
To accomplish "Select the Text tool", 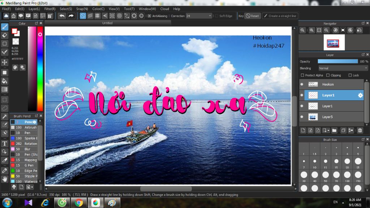I will (x=4, y=143).
